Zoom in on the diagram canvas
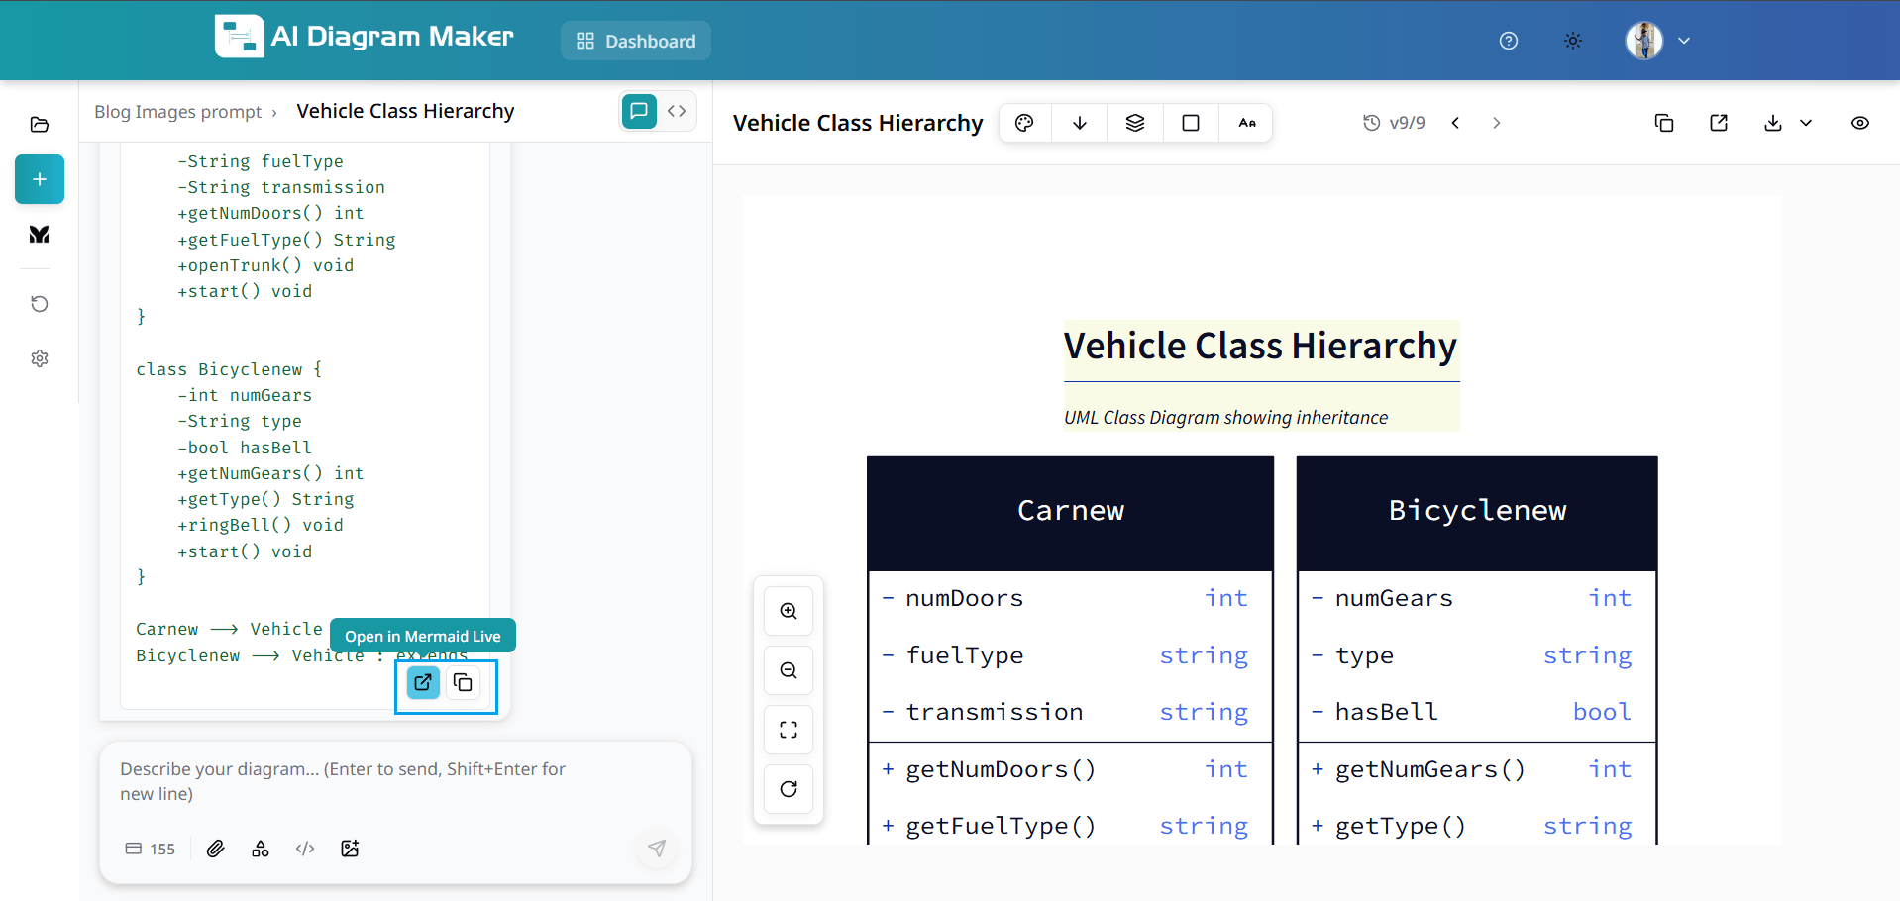Image resolution: width=1900 pixels, height=901 pixels. [788, 611]
